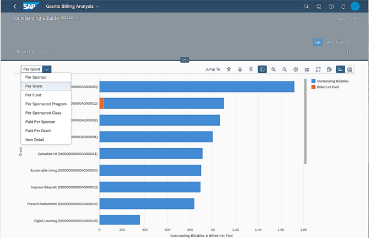The image size is (370, 238).
Task: Open the search icon in header
Action: [306, 7]
